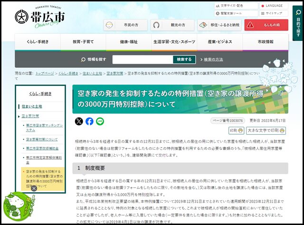Focus the site search input field
This screenshot has height=225, width=304.
[142, 59]
